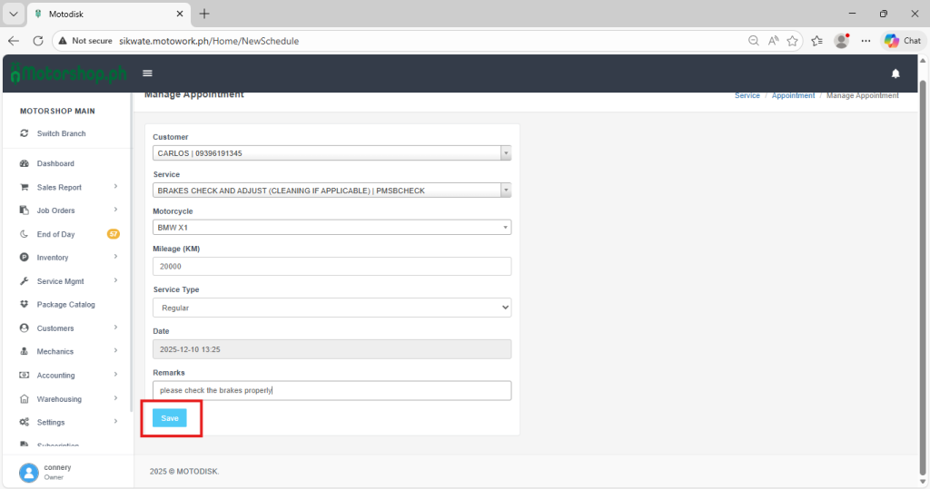Click the Package Catalog box icon

25,305
